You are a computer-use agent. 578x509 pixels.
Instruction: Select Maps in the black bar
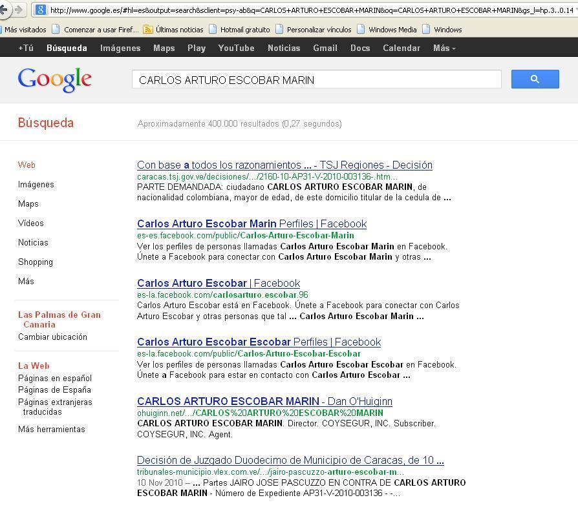coord(164,48)
